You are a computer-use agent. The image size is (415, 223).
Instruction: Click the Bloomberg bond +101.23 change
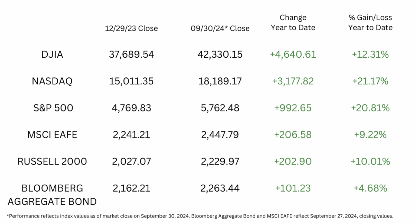pos(293,188)
